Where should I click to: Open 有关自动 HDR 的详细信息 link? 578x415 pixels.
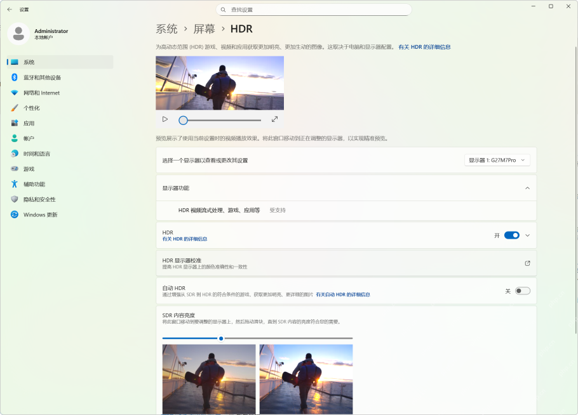click(343, 294)
